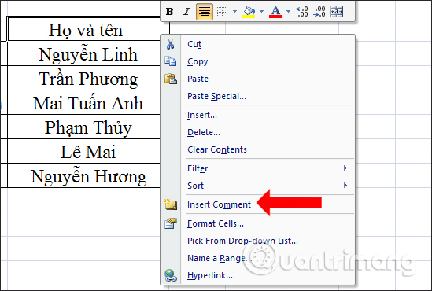Apply cell borders from mini toolbar

(222, 12)
